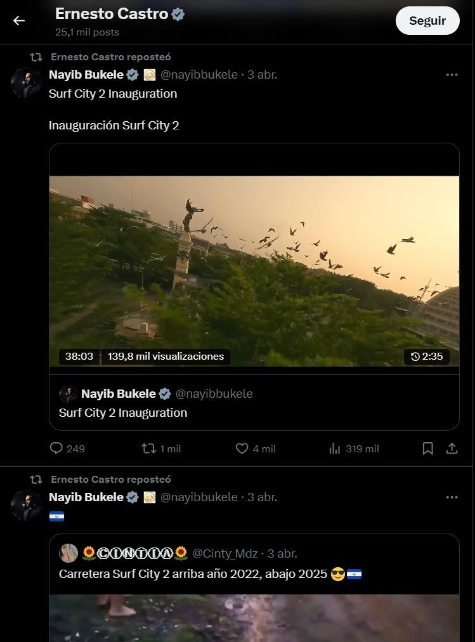
Task: Open @nayibbukele handle on first post
Action: click(198, 75)
